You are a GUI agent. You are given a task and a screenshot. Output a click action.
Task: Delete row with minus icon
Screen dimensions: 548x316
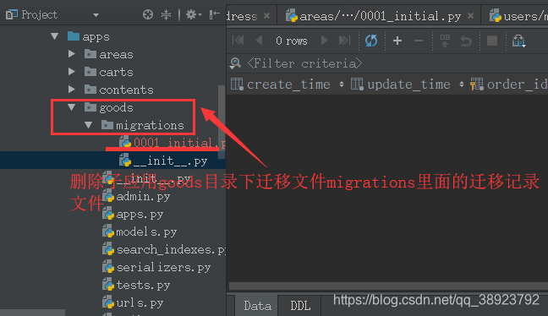click(x=419, y=41)
